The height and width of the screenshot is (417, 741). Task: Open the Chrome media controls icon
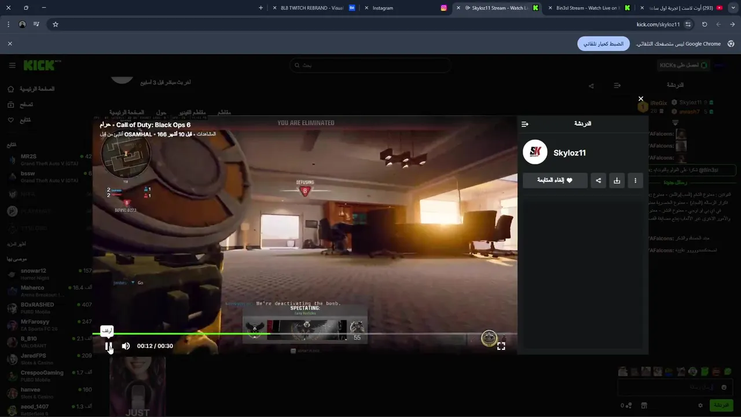(x=36, y=24)
